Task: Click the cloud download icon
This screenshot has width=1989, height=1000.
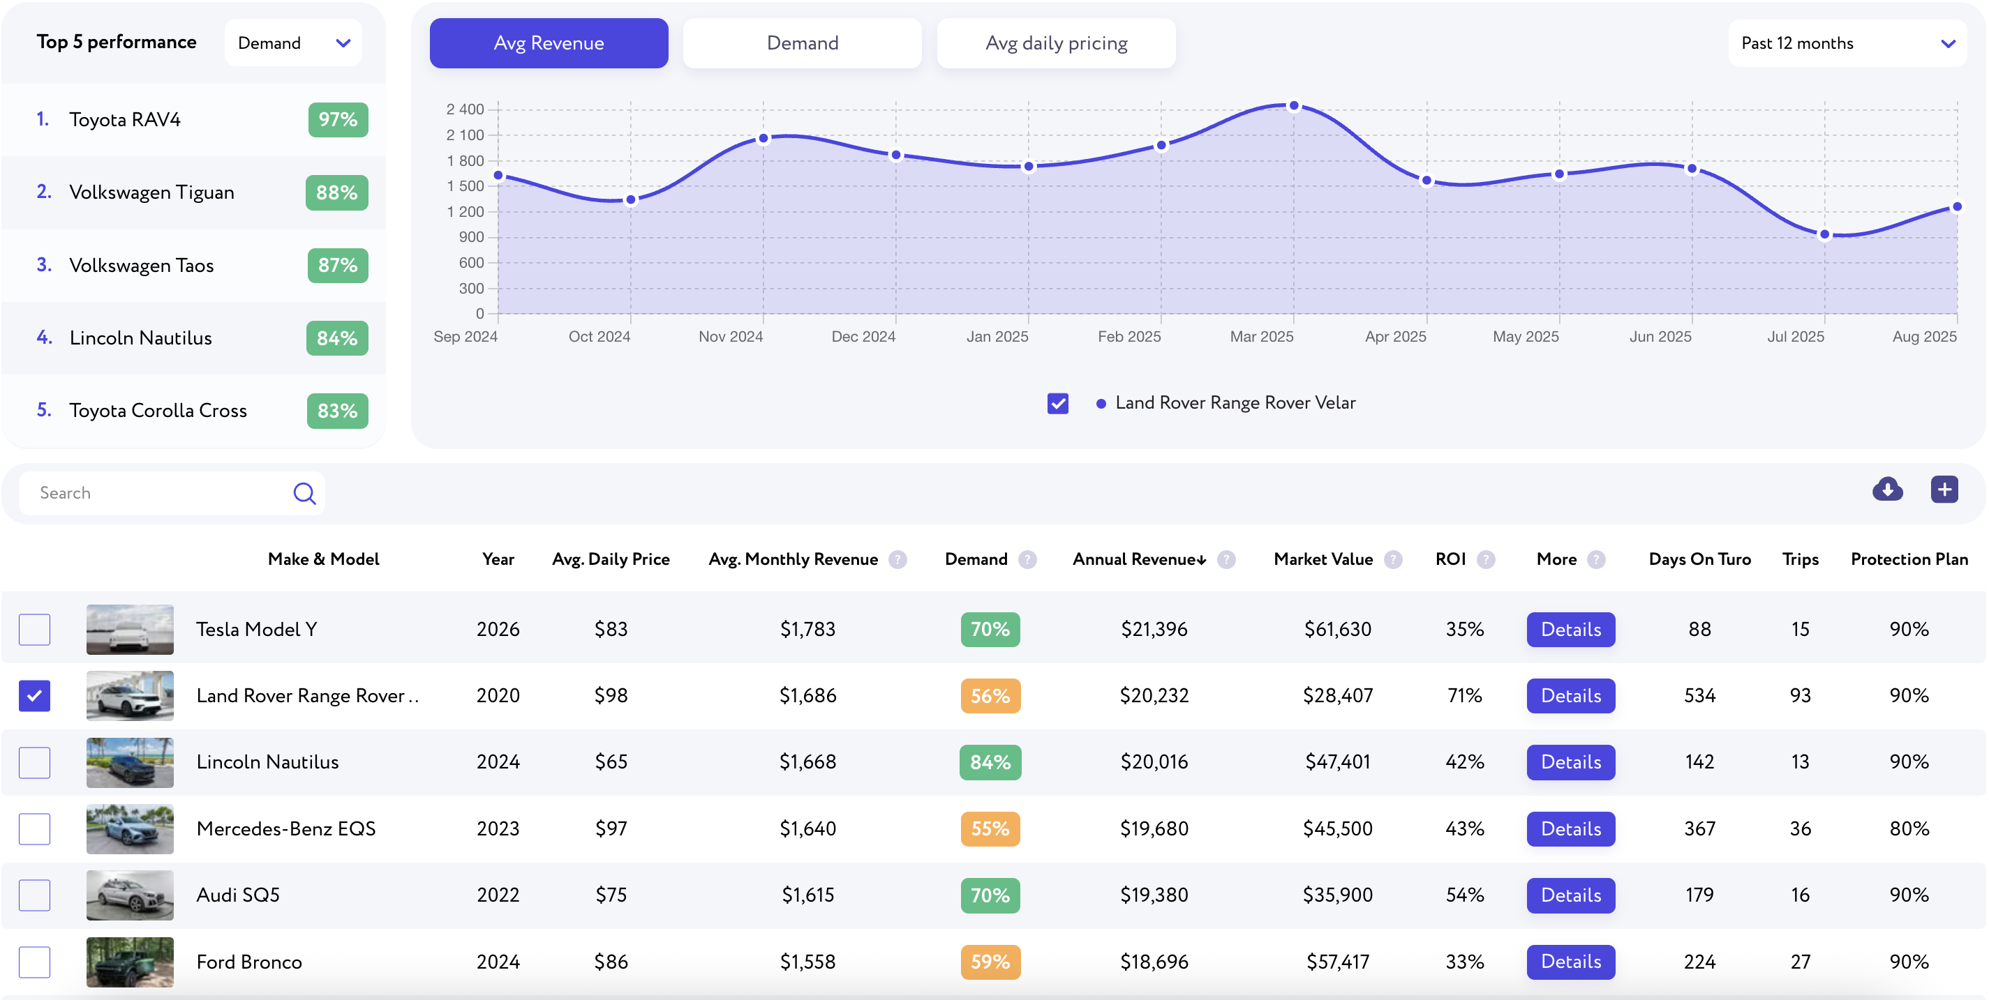Action: click(x=1887, y=490)
